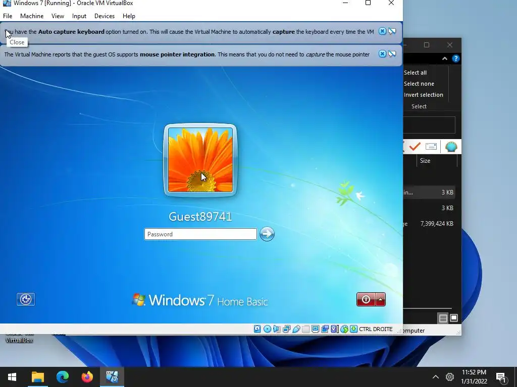Switch Explorer to large icons view
Screen dimensions: 517x387
coord(454,318)
